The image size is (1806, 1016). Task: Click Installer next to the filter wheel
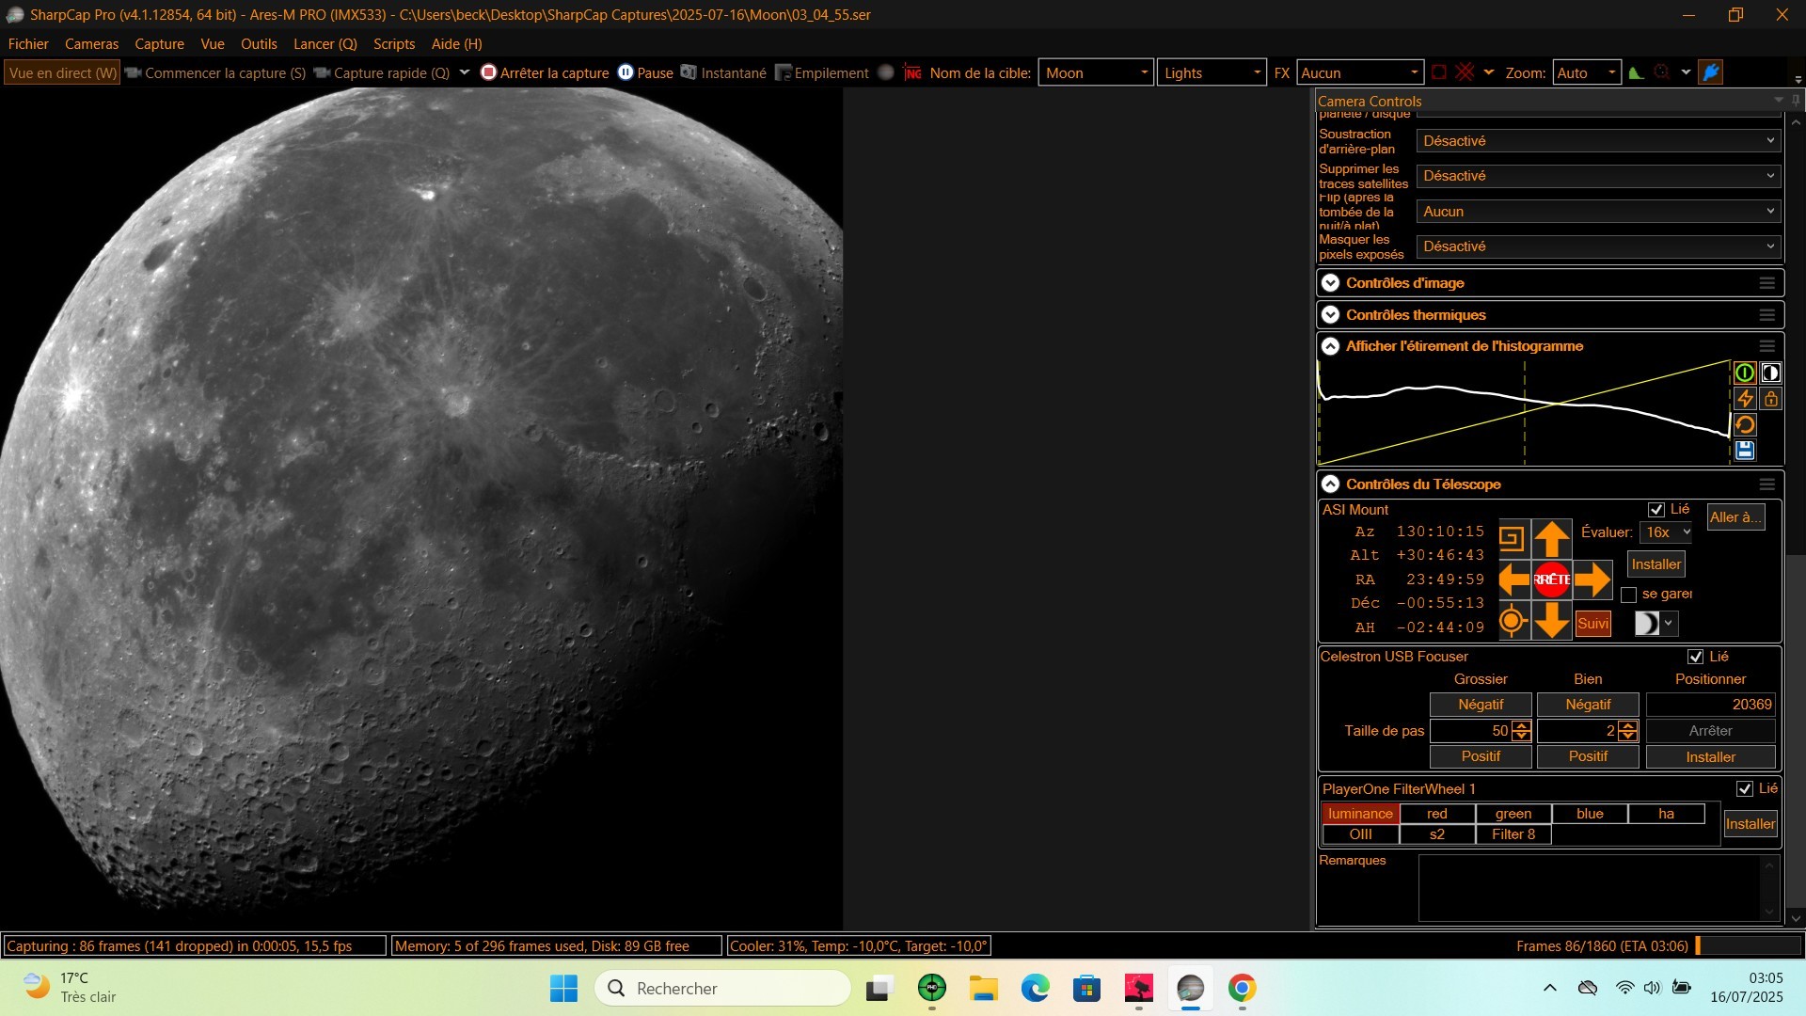tap(1750, 824)
